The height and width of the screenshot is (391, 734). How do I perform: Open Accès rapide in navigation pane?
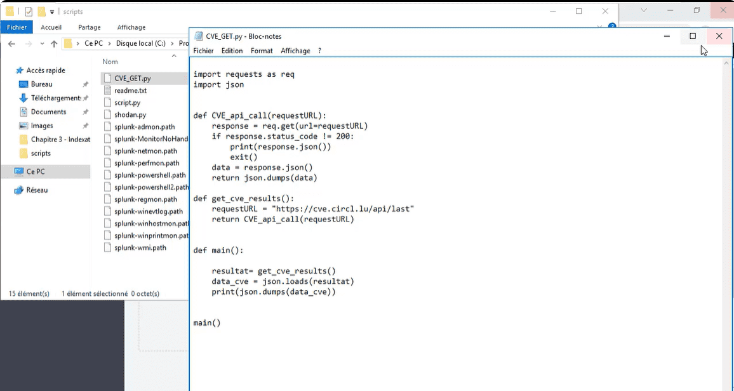click(46, 70)
